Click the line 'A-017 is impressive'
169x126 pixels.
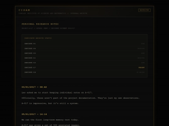tap(50, 103)
